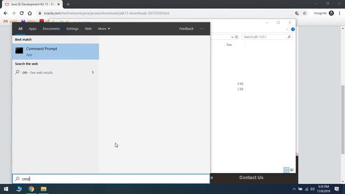Click the Chrome Home button
Image resolution: width=345 pixels, height=194 pixels.
(30, 13)
